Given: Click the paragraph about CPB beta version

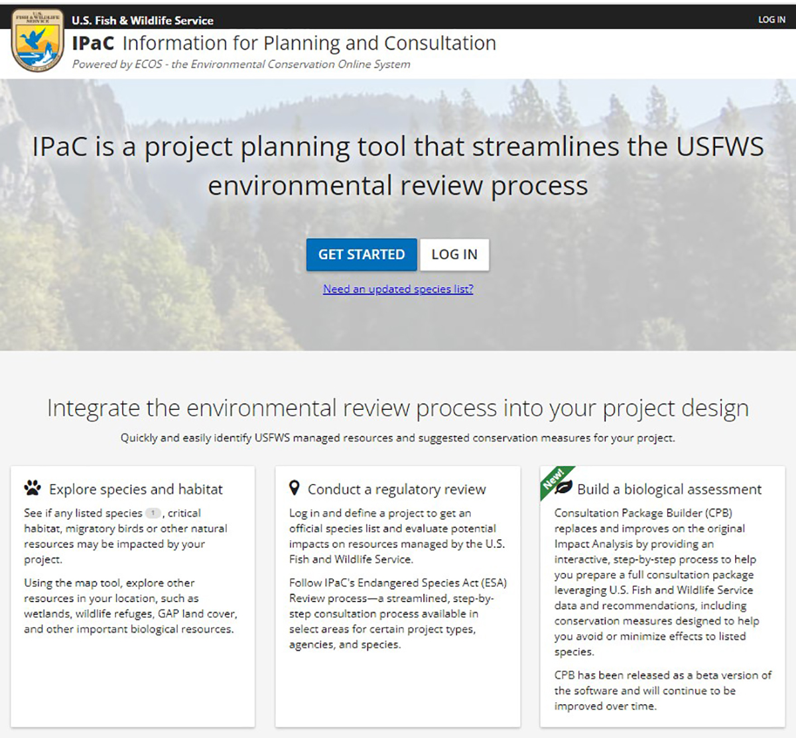Looking at the screenshot, I should (663, 690).
